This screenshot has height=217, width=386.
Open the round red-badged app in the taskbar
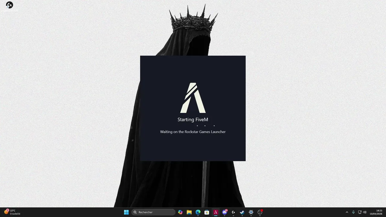260,212
